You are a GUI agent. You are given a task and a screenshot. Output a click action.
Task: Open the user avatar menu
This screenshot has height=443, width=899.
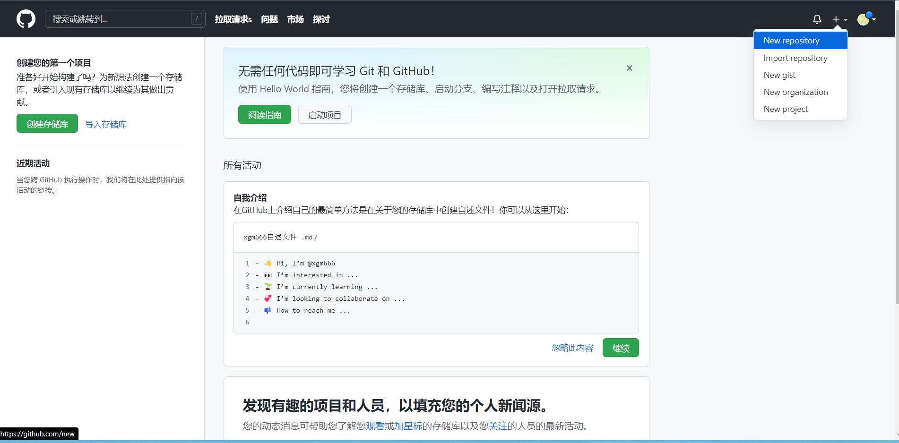866,19
